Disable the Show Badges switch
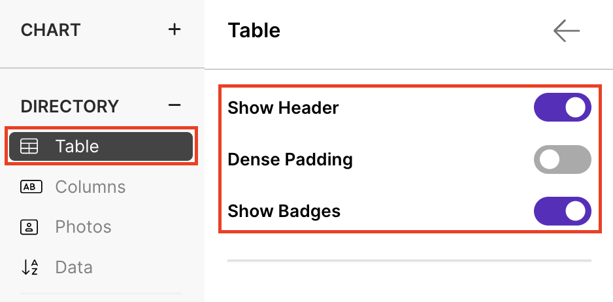 [x=563, y=211]
